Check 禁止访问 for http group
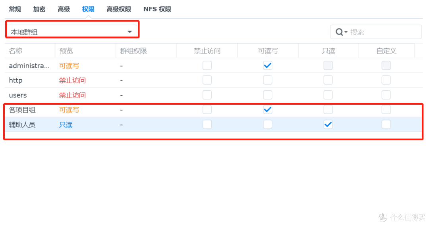 click(x=207, y=80)
